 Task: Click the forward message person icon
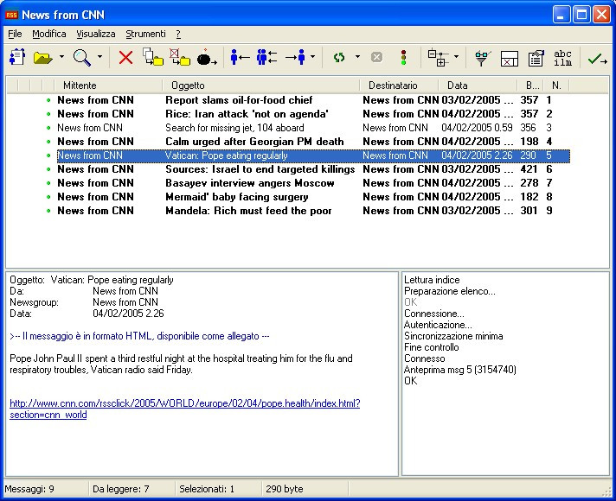tap(295, 57)
